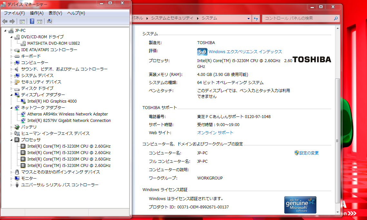
Task: Select the ディスプレイ アダプター category icon
Action: [x=17, y=95]
